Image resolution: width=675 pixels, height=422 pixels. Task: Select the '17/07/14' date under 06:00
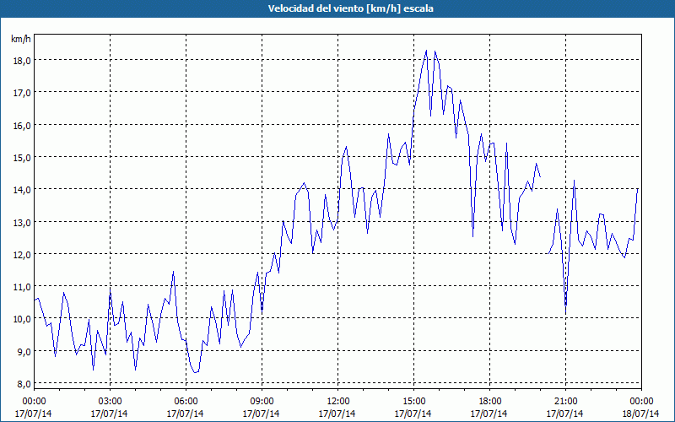(185, 414)
